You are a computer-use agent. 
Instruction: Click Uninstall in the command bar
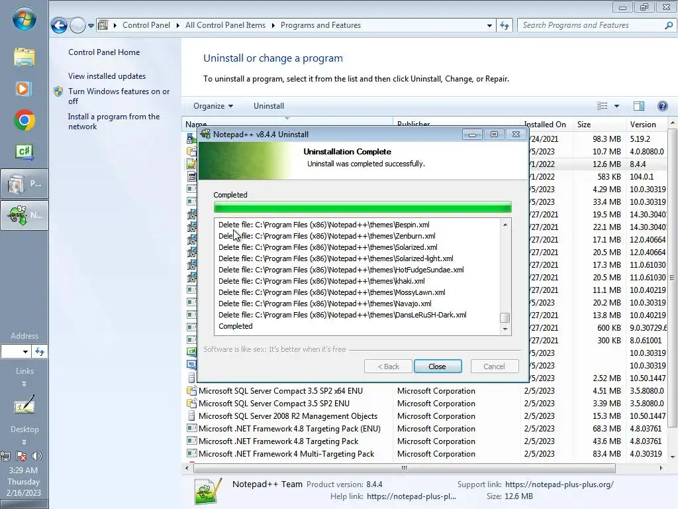(269, 106)
